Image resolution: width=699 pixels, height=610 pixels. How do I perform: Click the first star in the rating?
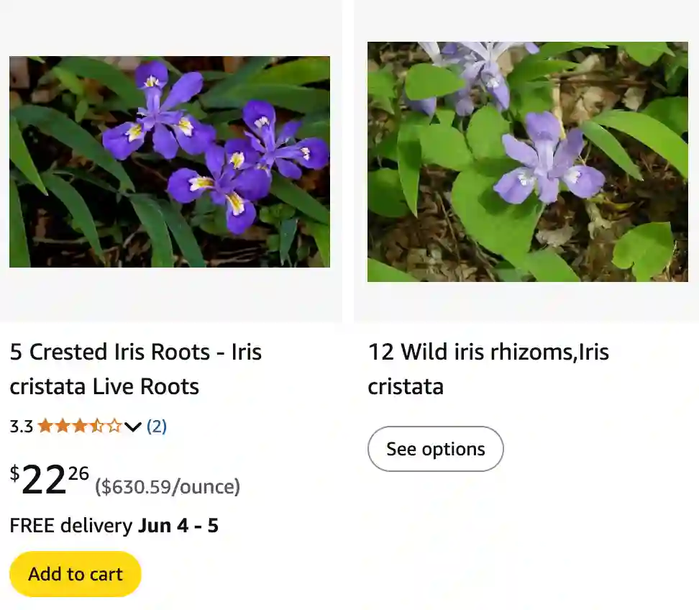[x=45, y=426]
